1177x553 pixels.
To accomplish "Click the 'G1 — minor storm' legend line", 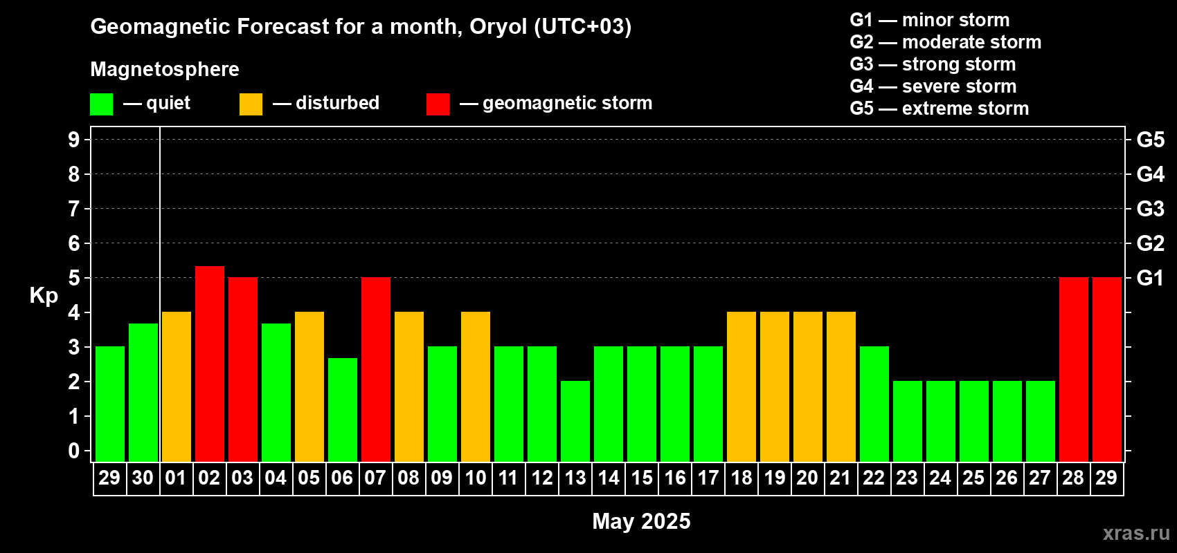I will (x=930, y=20).
